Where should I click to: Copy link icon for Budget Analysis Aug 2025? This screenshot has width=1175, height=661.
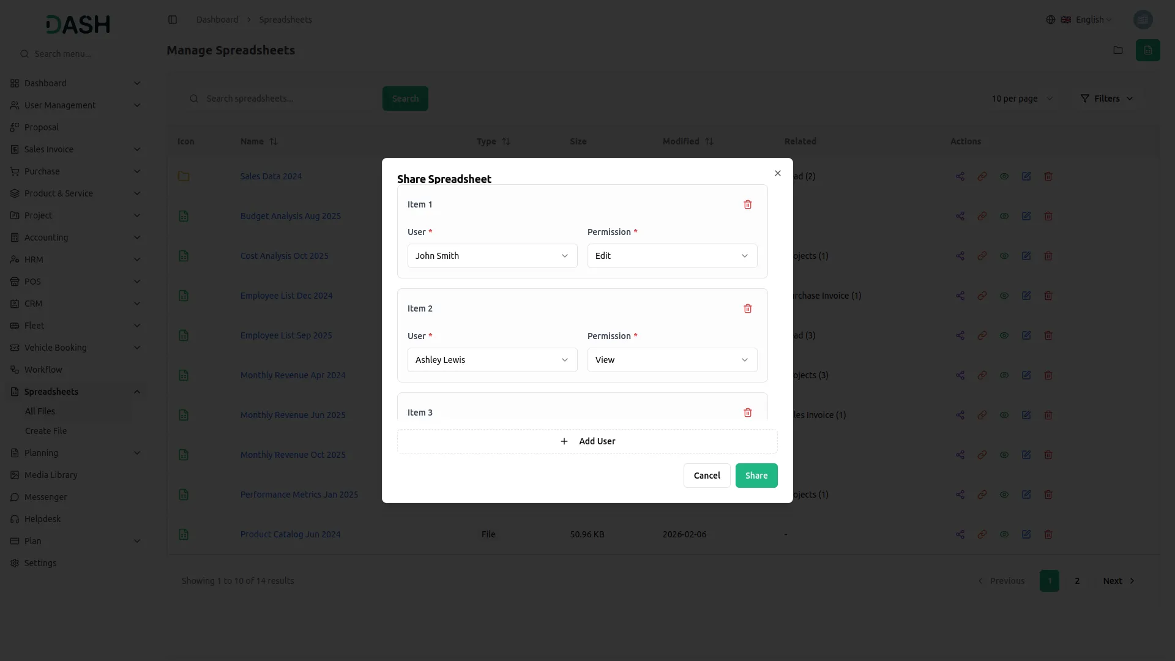(982, 216)
